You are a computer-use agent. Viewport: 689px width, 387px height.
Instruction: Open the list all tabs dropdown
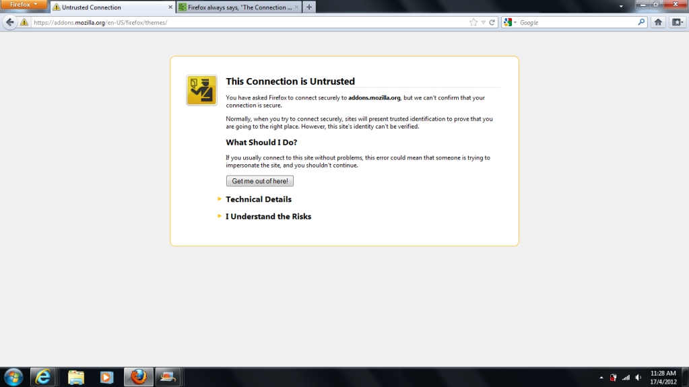point(621,7)
